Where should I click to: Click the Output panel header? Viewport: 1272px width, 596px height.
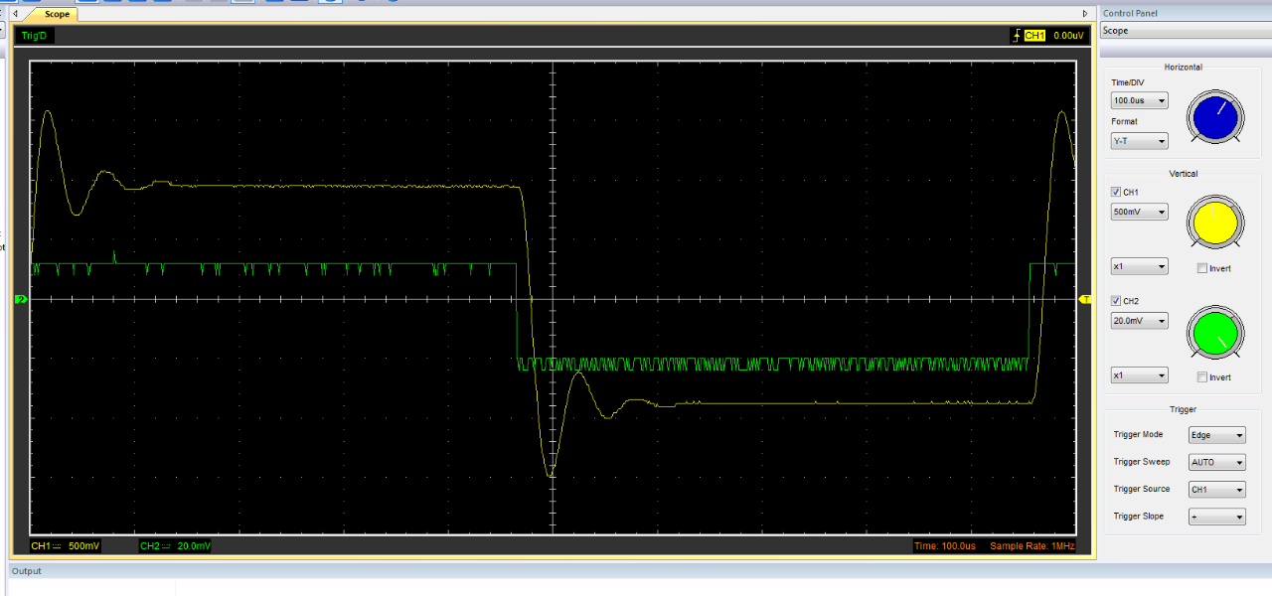click(x=27, y=571)
